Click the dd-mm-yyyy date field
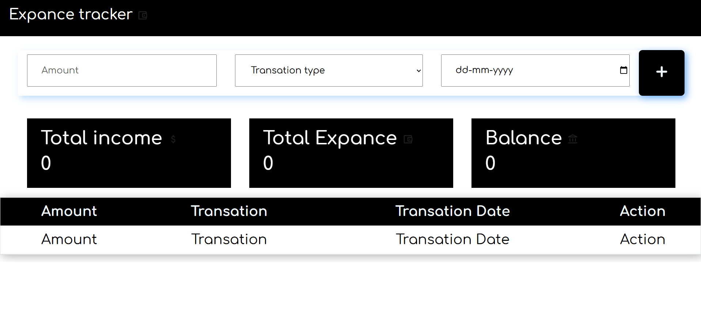The width and height of the screenshot is (701, 326). click(535, 71)
